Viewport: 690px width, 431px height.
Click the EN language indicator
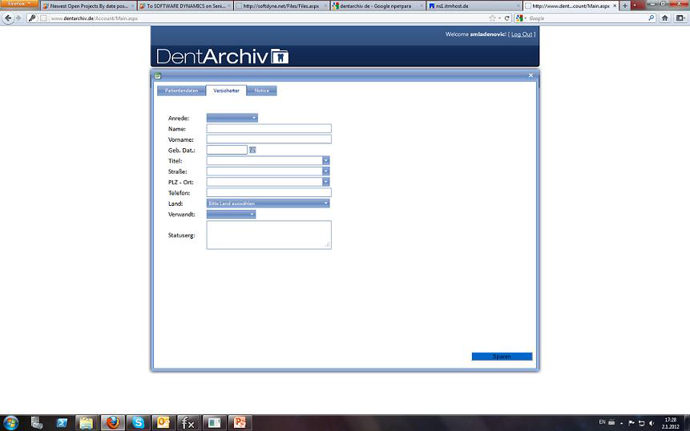click(602, 422)
